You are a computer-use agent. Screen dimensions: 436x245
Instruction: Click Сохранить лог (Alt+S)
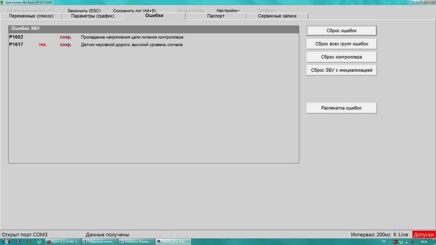point(134,10)
